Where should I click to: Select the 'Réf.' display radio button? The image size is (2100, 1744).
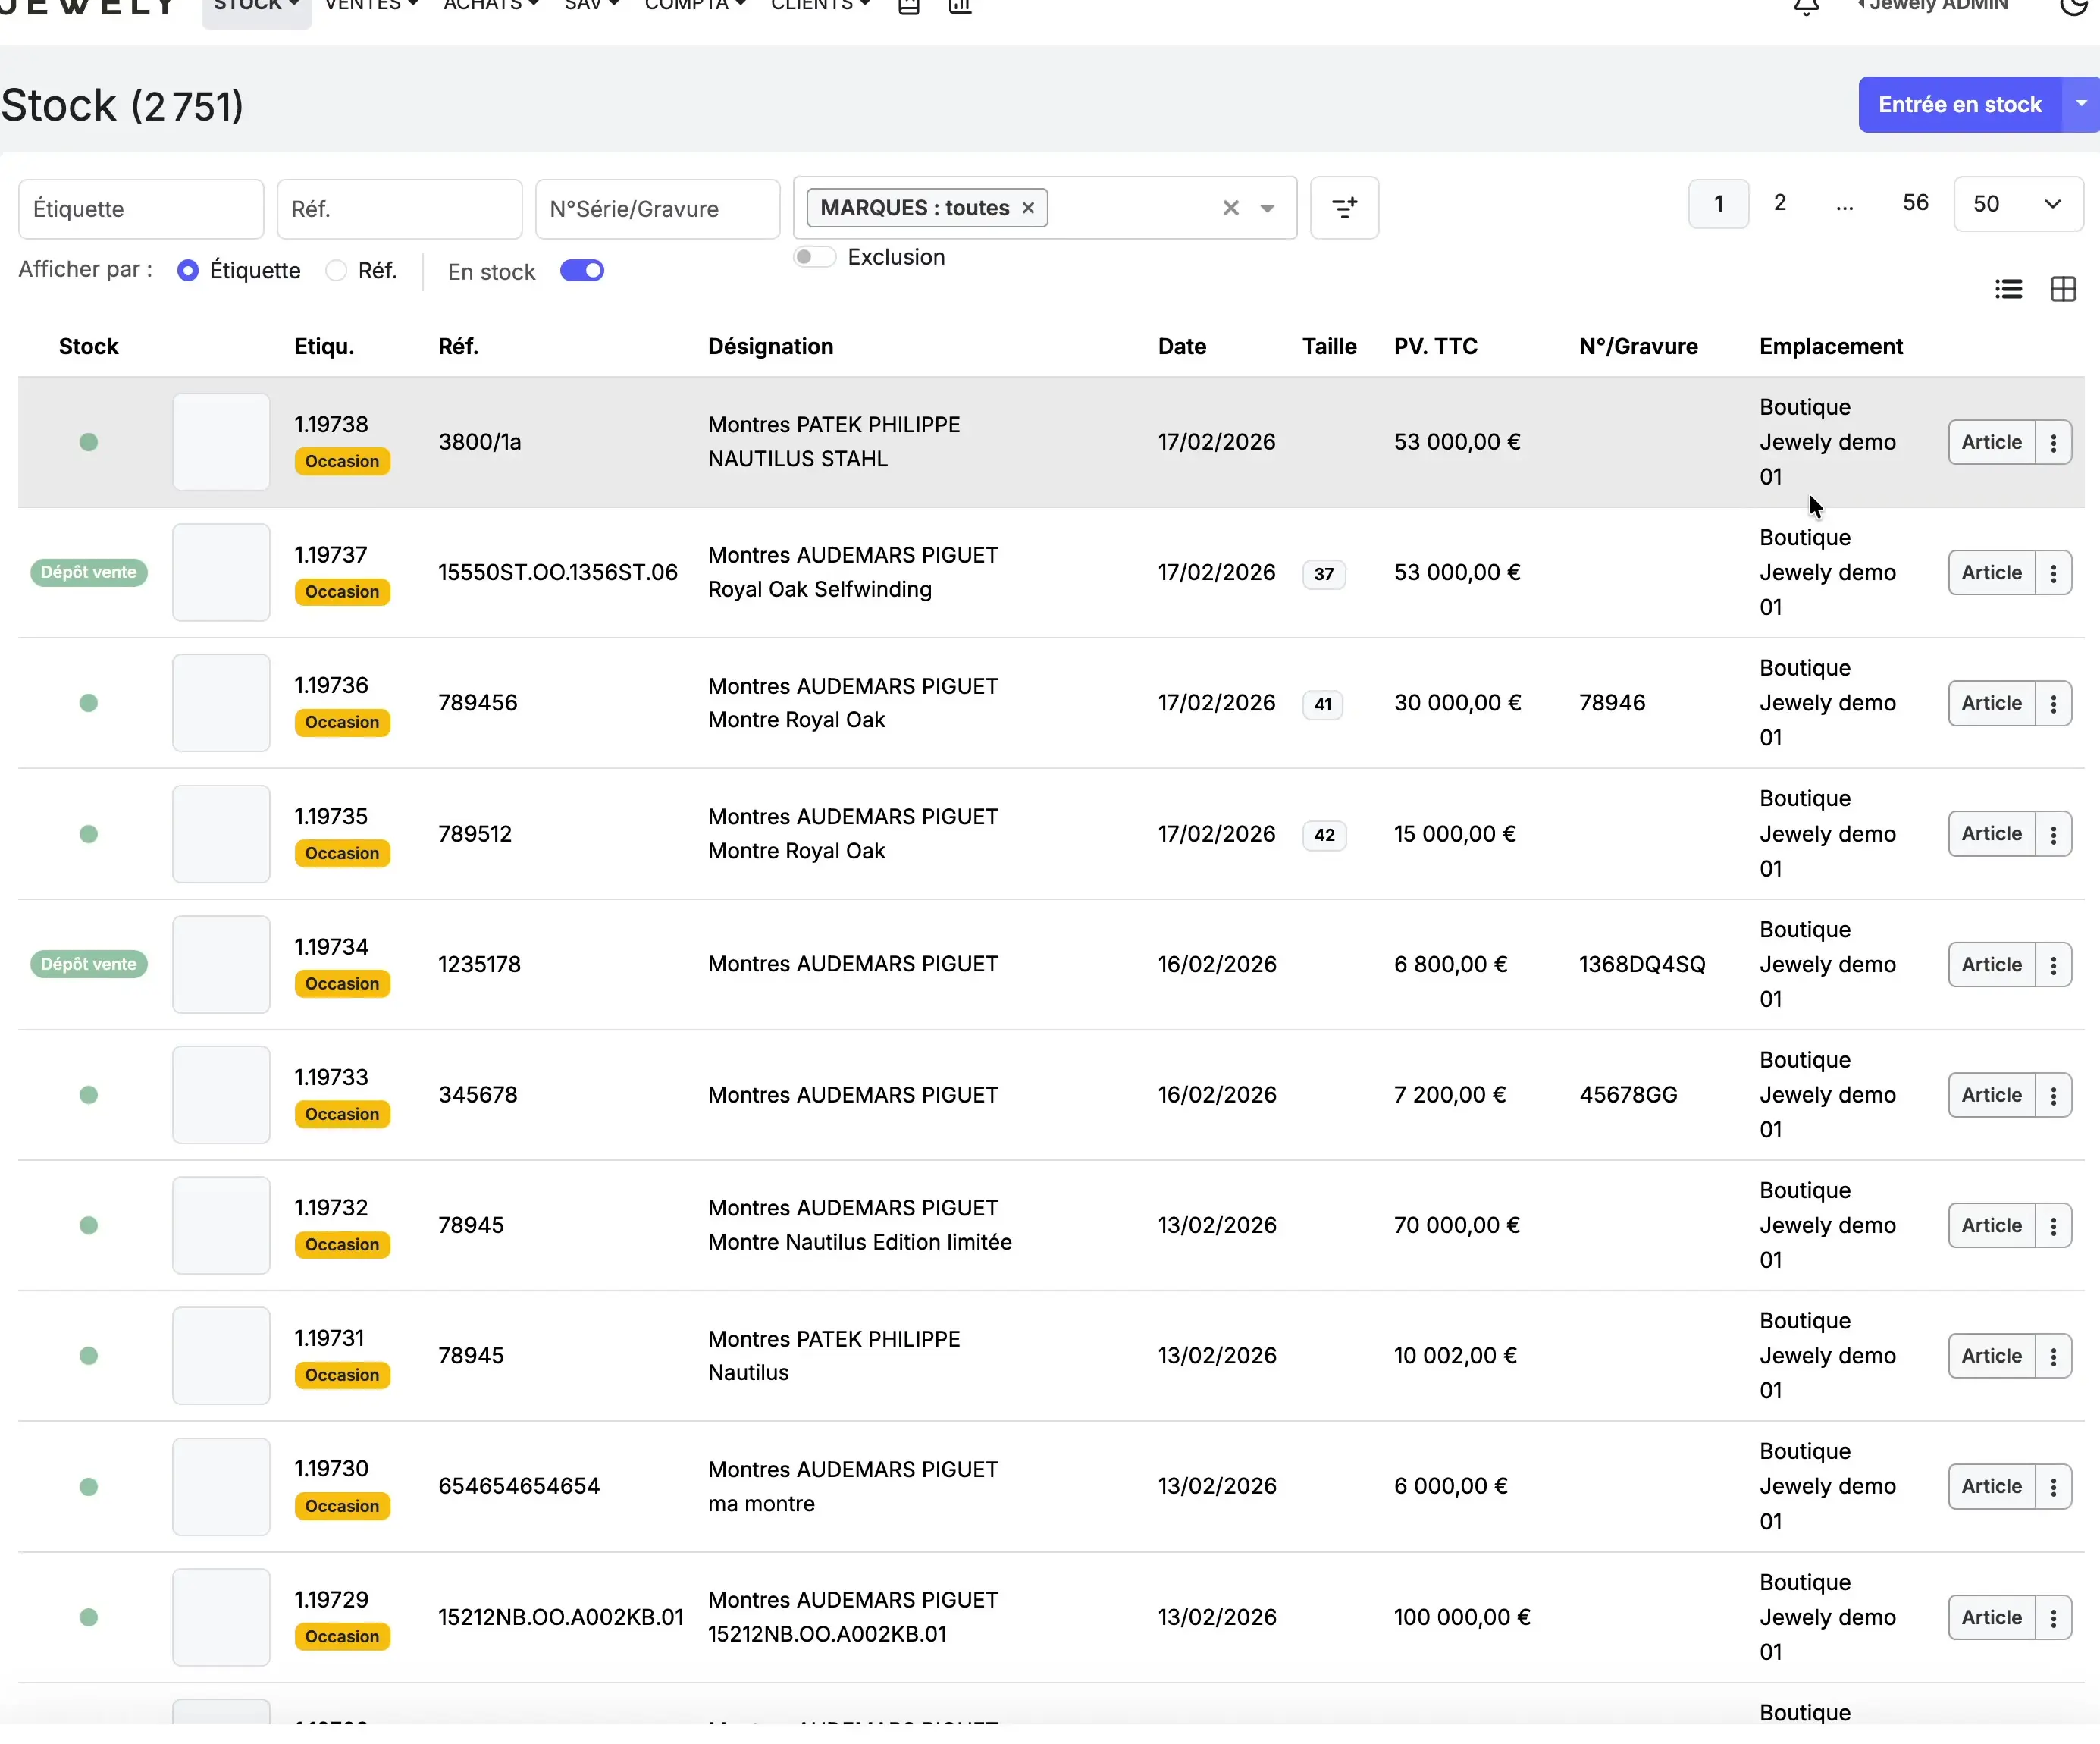tap(336, 271)
